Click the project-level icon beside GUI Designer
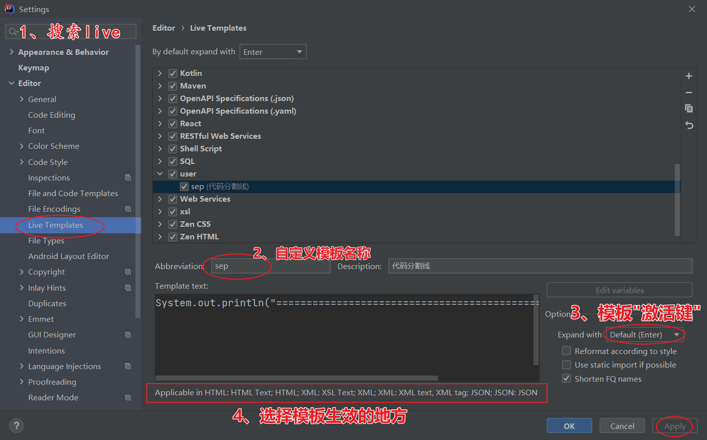This screenshot has height=440, width=707. point(128,334)
